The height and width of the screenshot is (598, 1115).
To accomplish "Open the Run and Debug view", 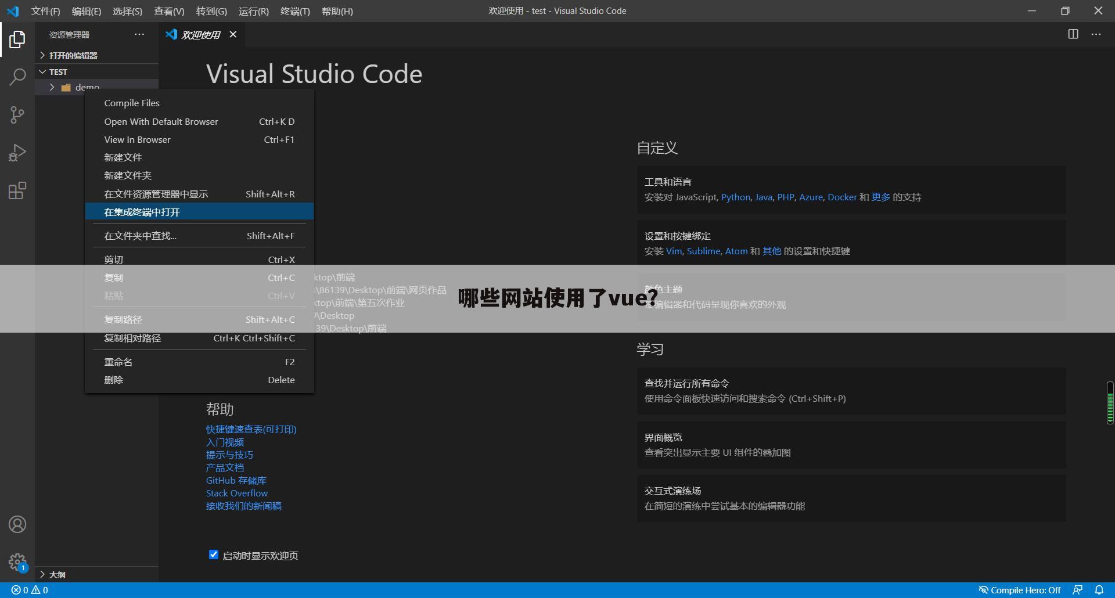I will click(x=17, y=152).
